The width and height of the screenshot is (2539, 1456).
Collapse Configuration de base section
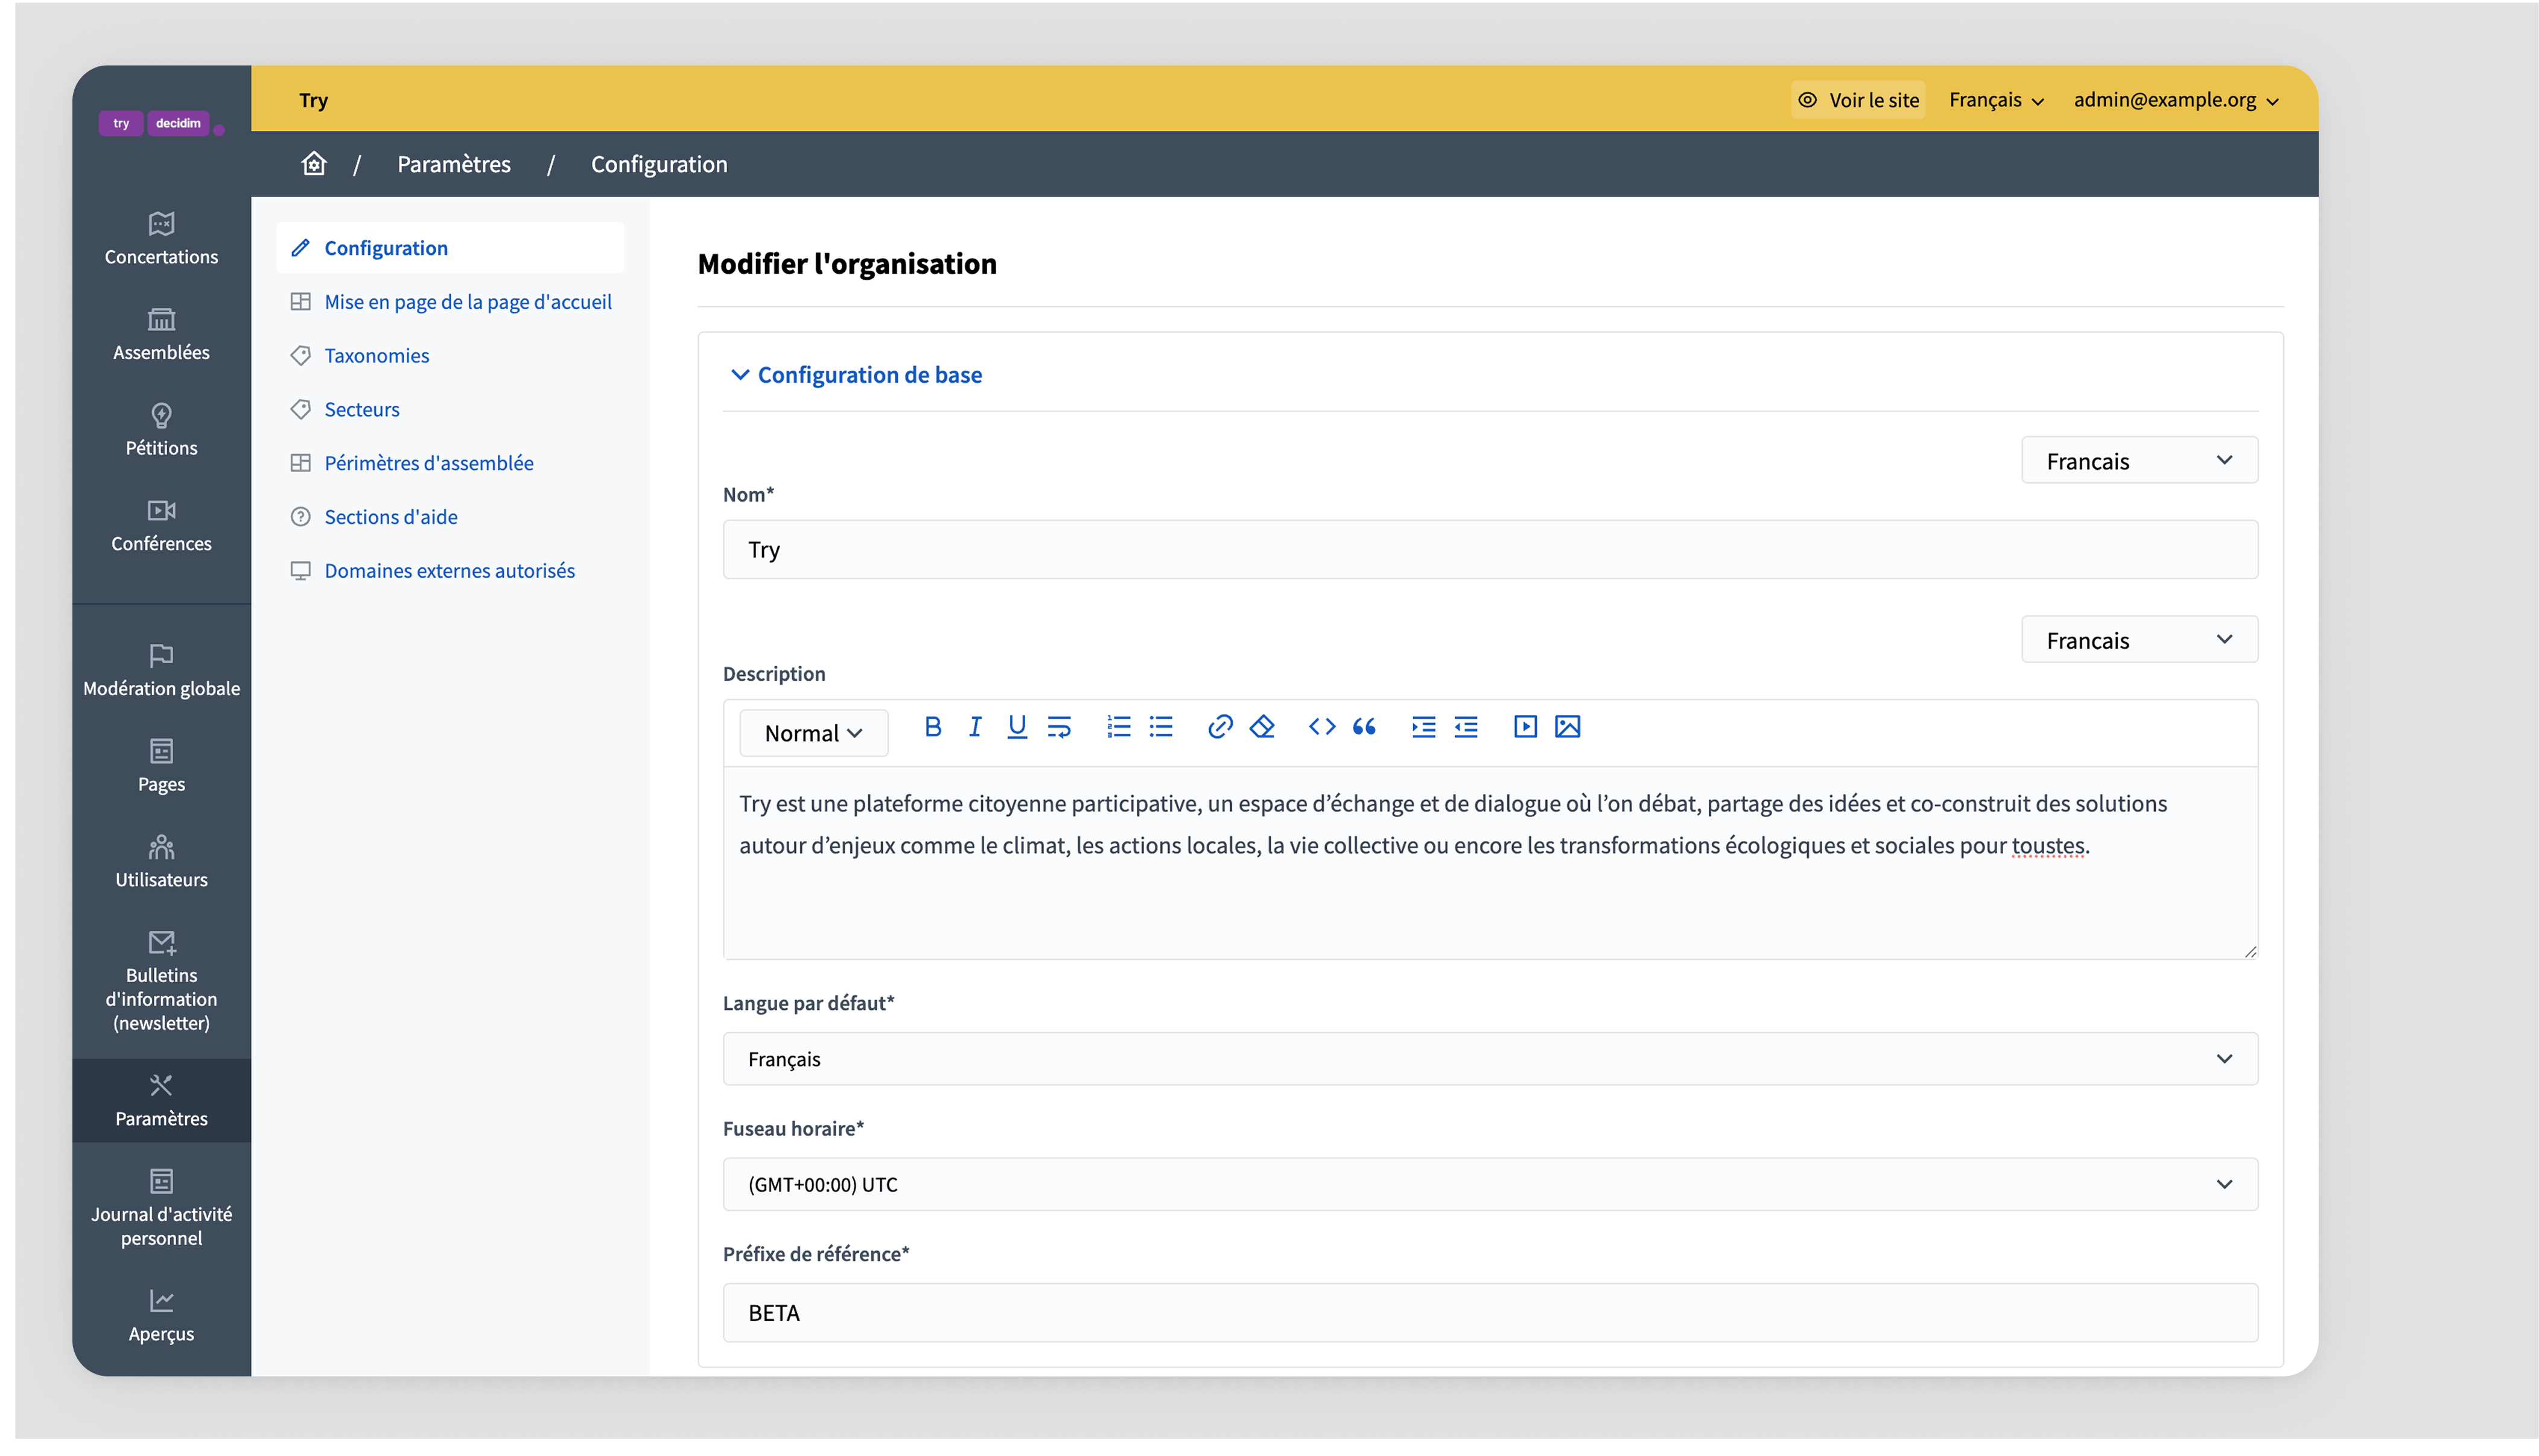857,375
